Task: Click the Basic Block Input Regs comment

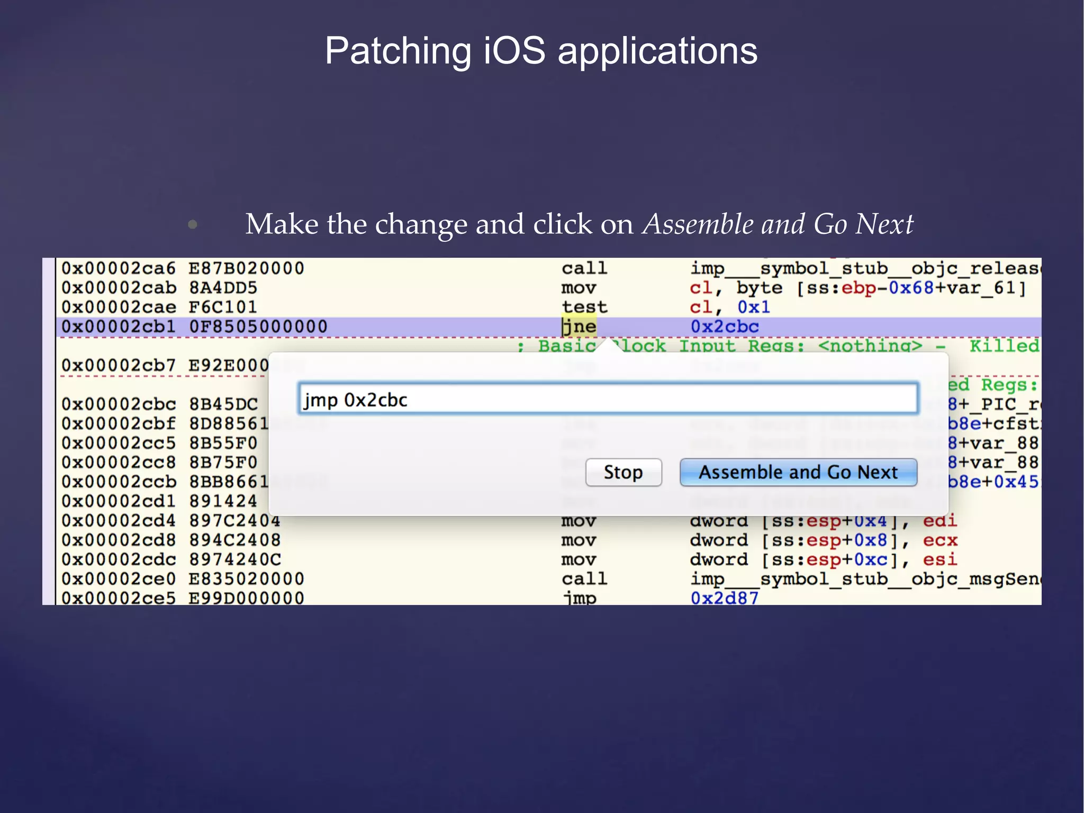Action: (778, 346)
